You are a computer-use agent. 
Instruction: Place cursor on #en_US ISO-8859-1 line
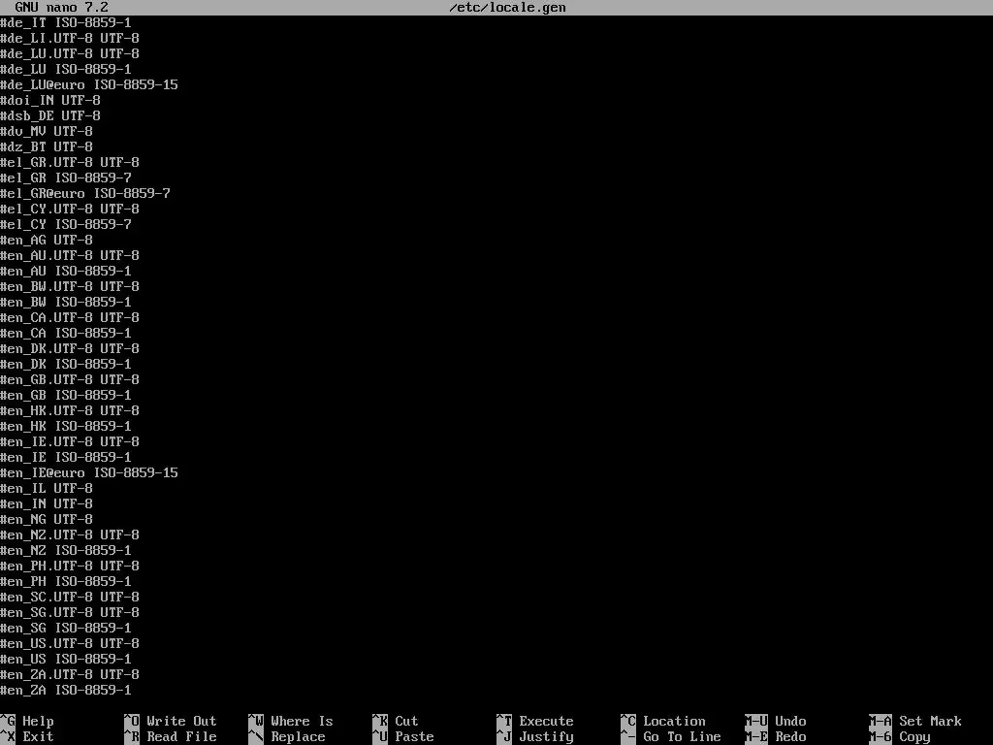[x=66, y=659]
